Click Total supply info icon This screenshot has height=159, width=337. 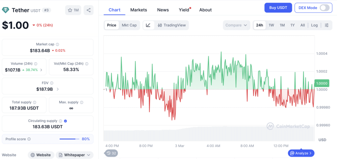pyautogui.click(x=35, y=102)
